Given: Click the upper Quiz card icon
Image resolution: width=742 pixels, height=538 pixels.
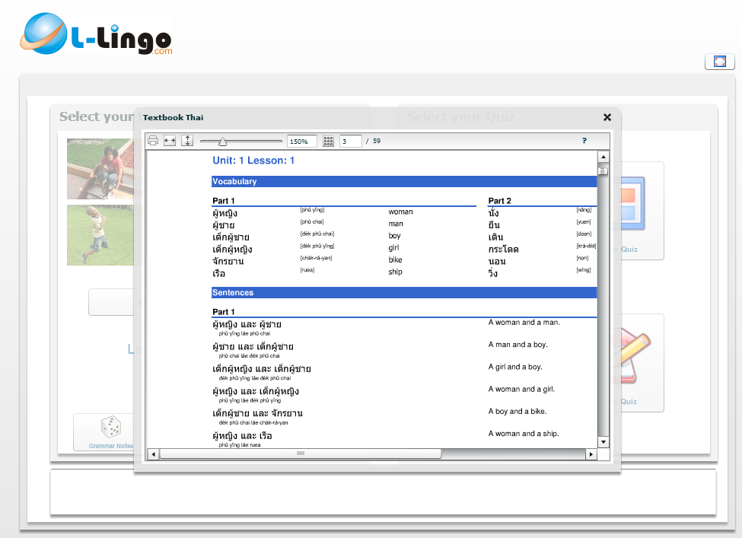Looking at the screenshot, I should point(632,204).
